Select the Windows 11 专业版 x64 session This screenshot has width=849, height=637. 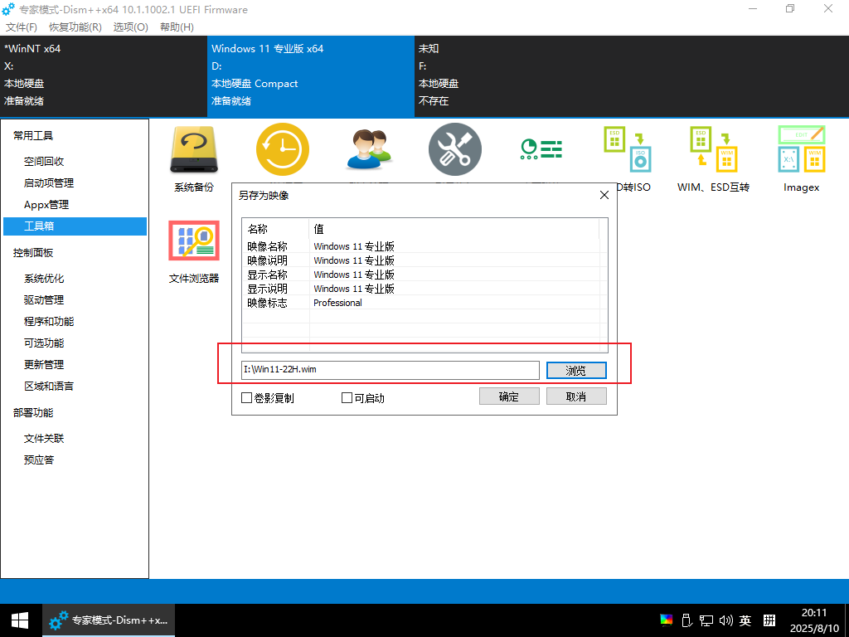click(311, 75)
